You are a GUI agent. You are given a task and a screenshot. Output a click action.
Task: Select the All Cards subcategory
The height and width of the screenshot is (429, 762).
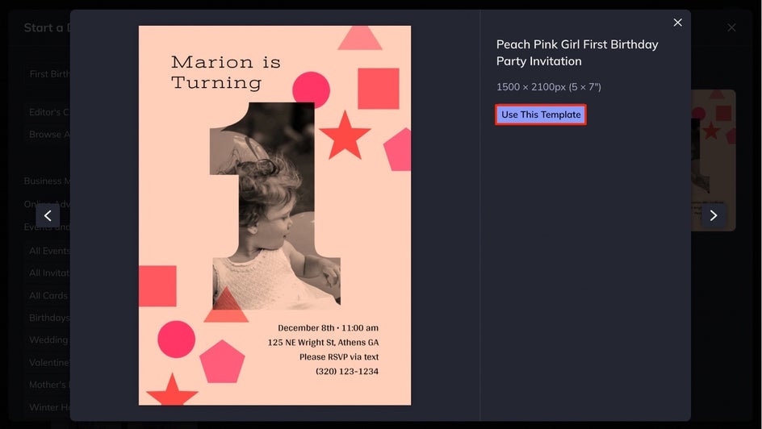tap(47, 296)
